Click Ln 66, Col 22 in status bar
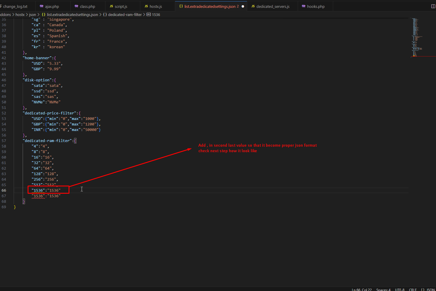Image resolution: width=436 pixels, height=291 pixels. 362,290
